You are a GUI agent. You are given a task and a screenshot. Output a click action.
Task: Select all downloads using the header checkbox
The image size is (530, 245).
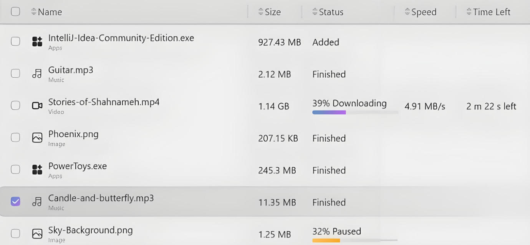coord(15,11)
